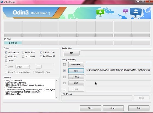The height and width of the screenshot is (113, 153).
Task: Click message log scrollbar down arrow
Action: (56, 98)
